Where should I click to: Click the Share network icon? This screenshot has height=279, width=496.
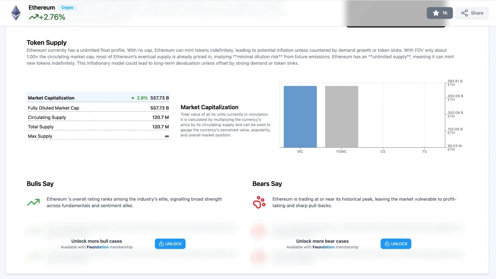[464, 13]
